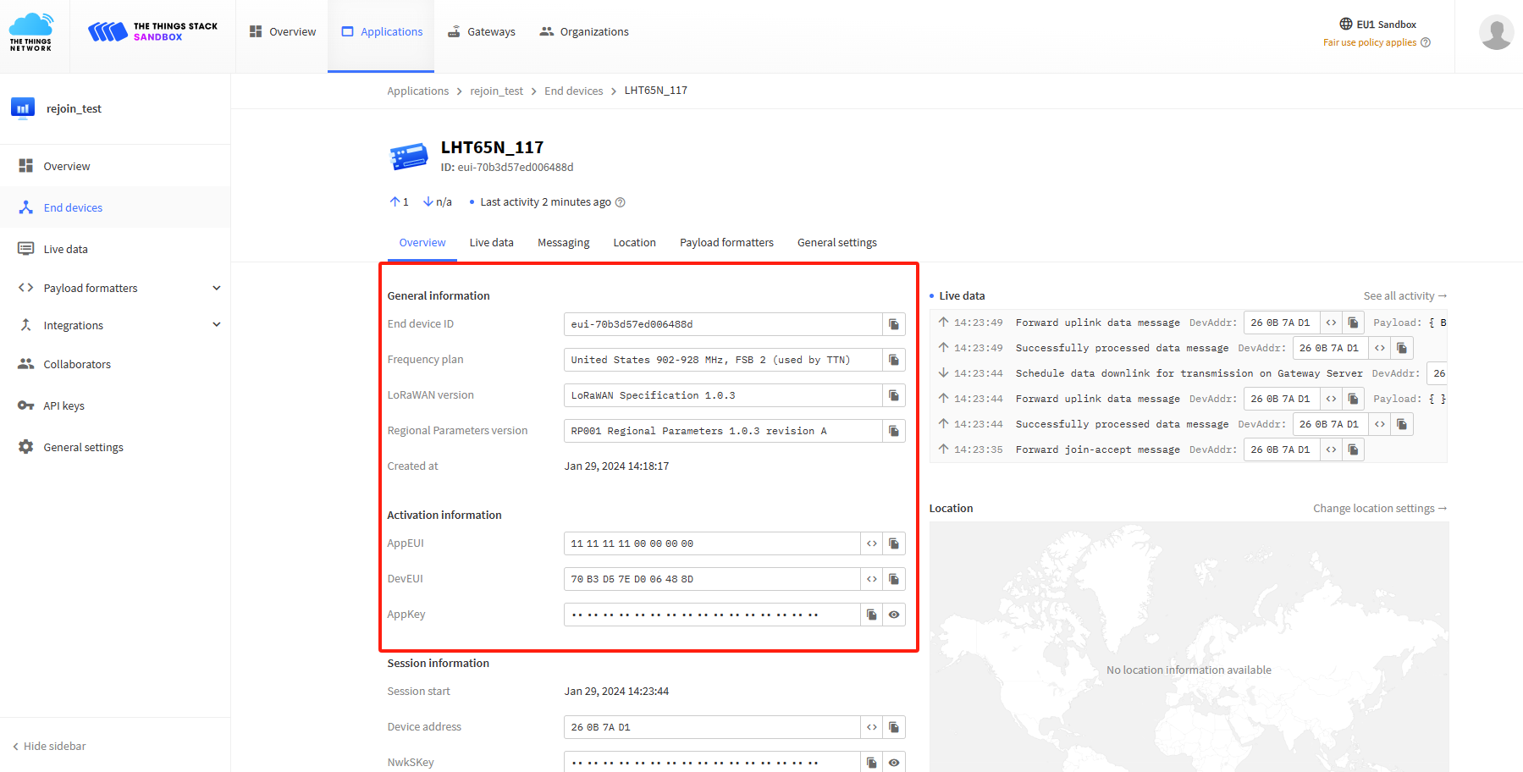
Task: Open device General settings tab
Action: pyautogui.click(x=837, y=243)
